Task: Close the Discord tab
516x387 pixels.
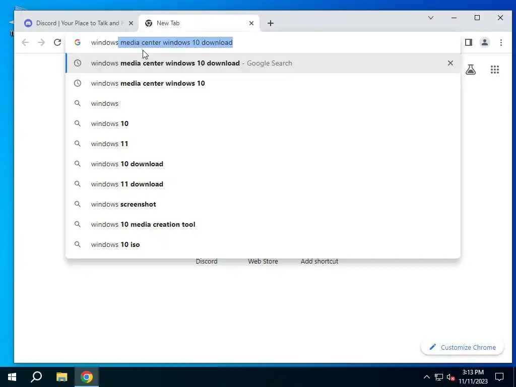Action: (x=131, y=23)
